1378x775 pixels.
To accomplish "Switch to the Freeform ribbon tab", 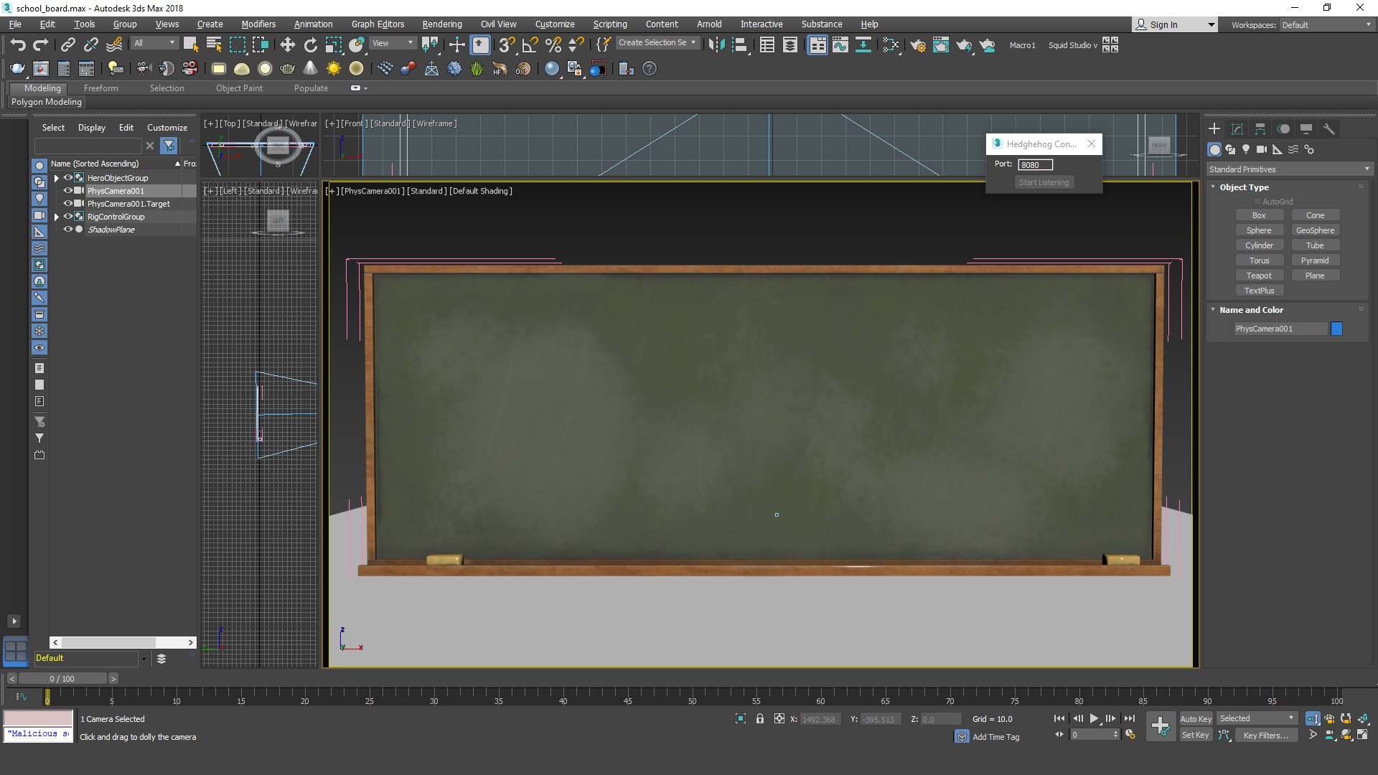I will pos(100,88).
